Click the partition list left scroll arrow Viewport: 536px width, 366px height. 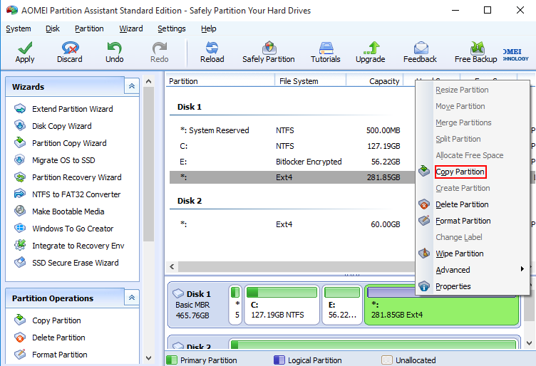click(x=172, y=266)
